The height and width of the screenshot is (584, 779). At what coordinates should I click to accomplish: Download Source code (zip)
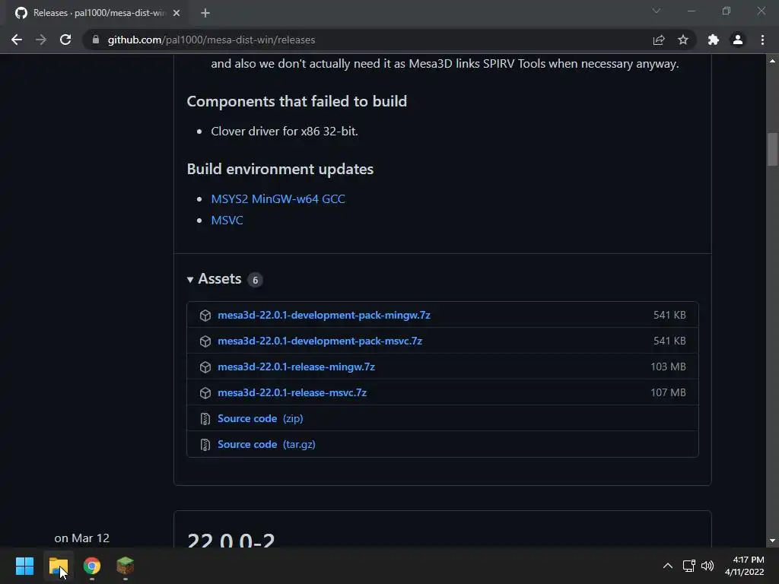tap(260, 418)
